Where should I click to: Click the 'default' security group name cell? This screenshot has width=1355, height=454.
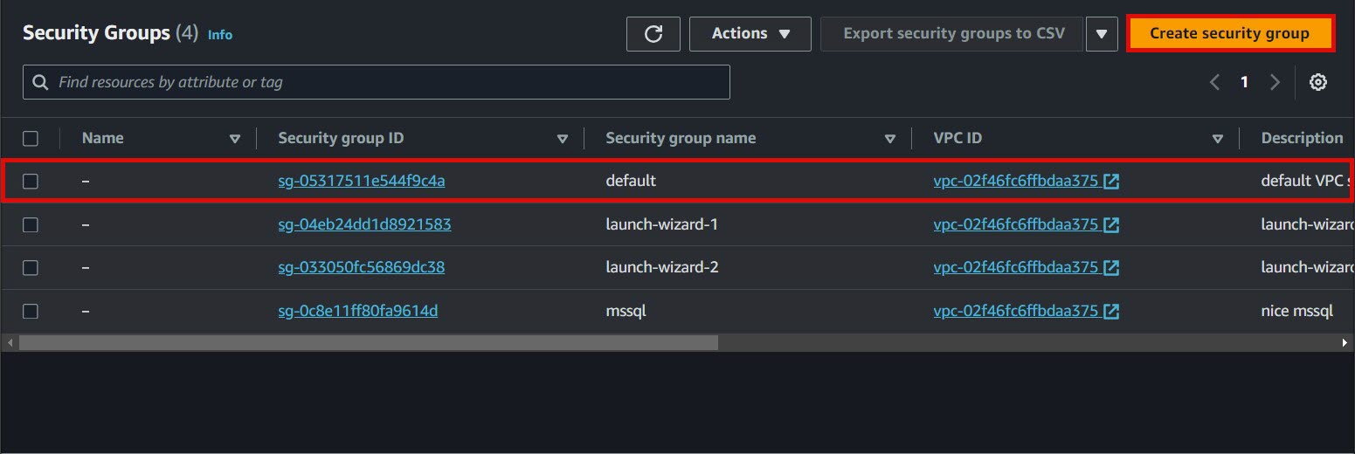[x=630, y=182]
